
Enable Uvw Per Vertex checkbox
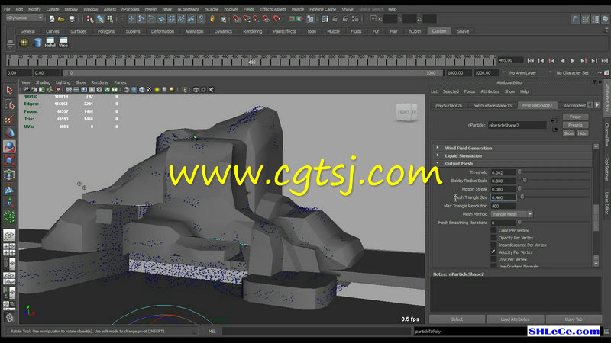coord(493,259)
